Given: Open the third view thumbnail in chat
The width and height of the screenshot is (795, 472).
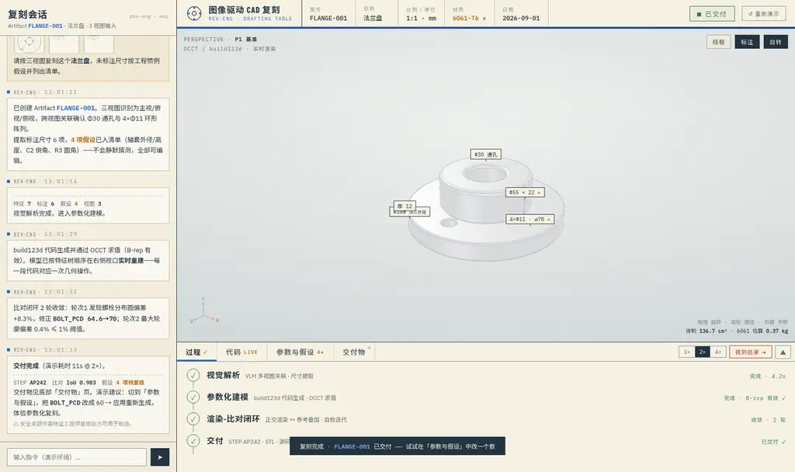Looking at the screenshot, I should [x=99, y=43].
